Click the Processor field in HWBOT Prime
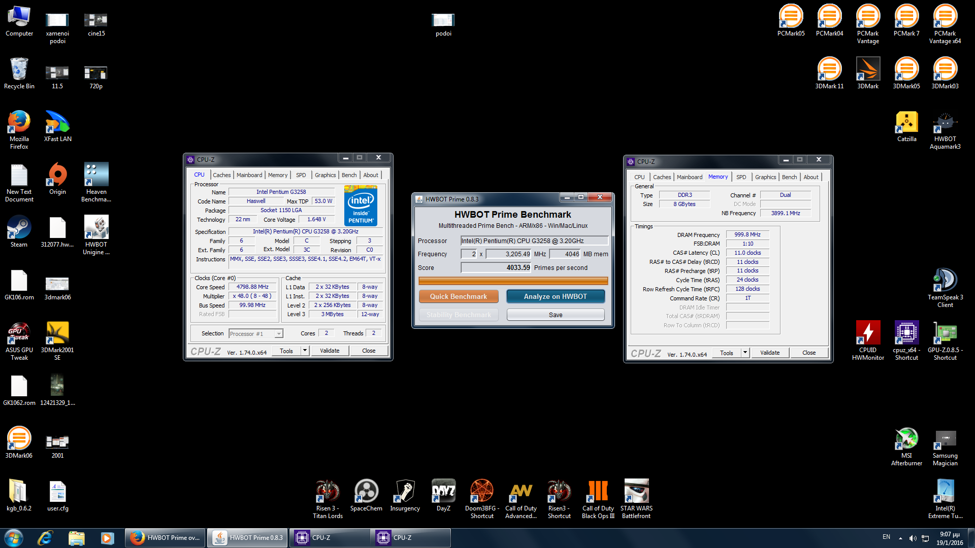Screen dimensions: 975x548 tap(534, 241)
